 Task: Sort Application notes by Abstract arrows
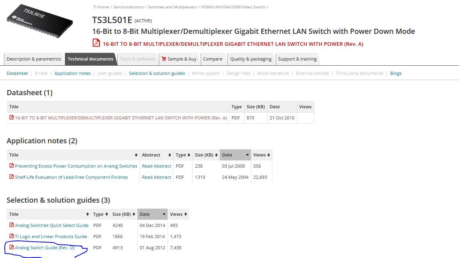pyautogui.click(x=169, y=155)
